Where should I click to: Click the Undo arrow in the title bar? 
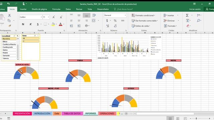coord(8,4)
